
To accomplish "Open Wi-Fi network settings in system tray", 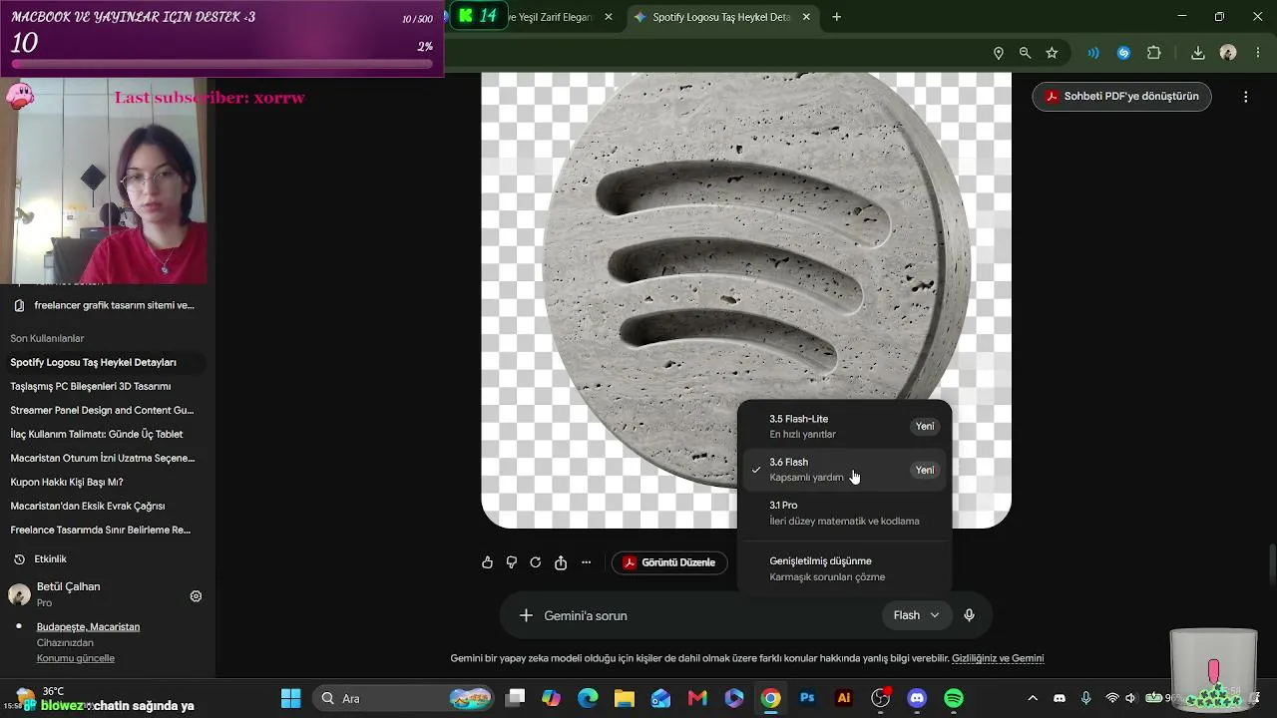I will point(1112,698).
